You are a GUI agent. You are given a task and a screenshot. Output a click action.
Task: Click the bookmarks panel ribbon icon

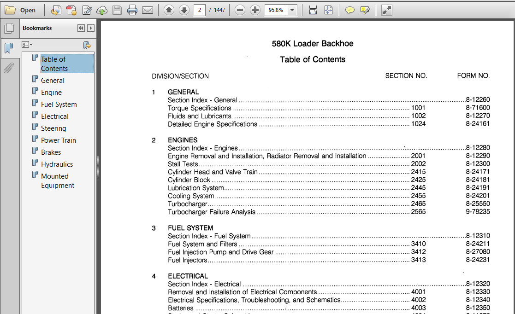(9, 48)
